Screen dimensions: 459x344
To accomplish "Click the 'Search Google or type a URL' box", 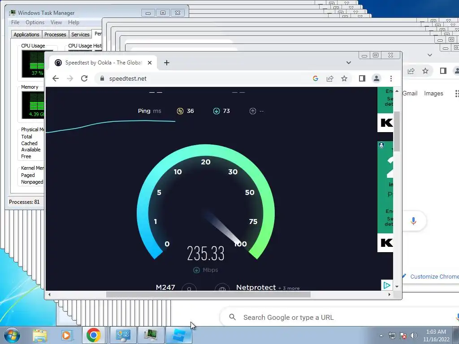I will [340, 317].
